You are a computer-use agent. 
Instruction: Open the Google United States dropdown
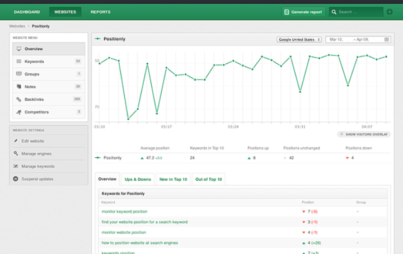click(x=299, y=40)
